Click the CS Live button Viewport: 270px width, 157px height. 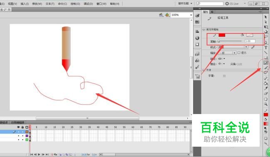232,4
